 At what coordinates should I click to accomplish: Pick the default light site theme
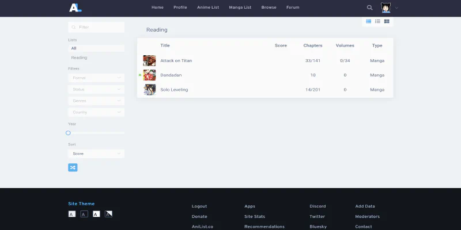[72, 214]
